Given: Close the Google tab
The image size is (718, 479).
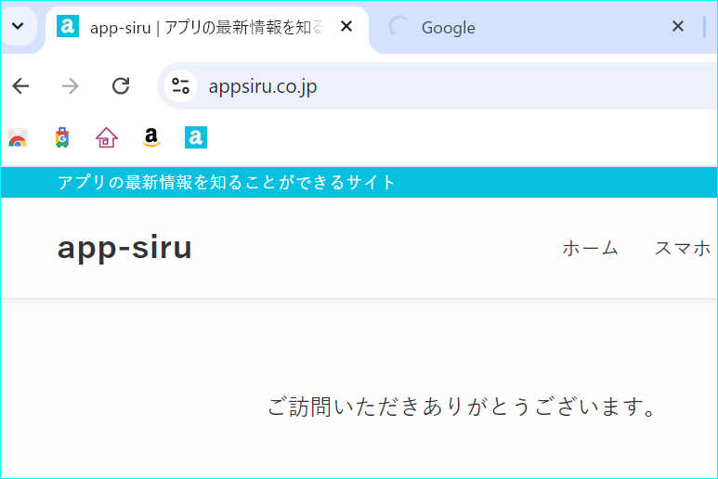Looking at the screenshot, I should click(x=678, y=27).
